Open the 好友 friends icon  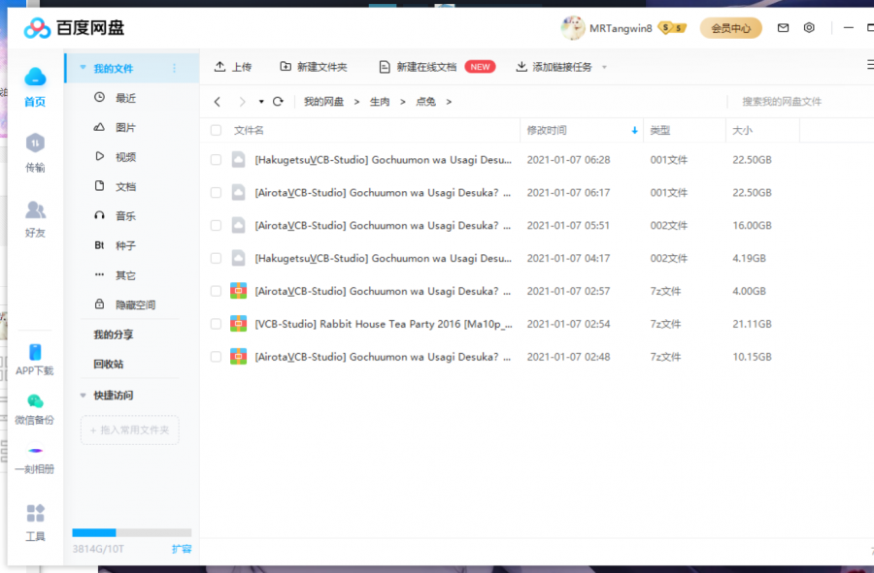tap(35, 209)
